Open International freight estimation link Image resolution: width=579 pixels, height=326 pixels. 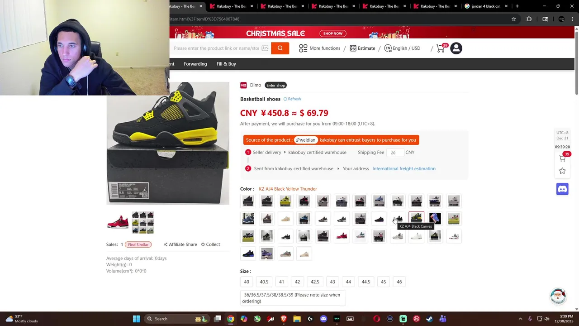[x=404, y=168]
